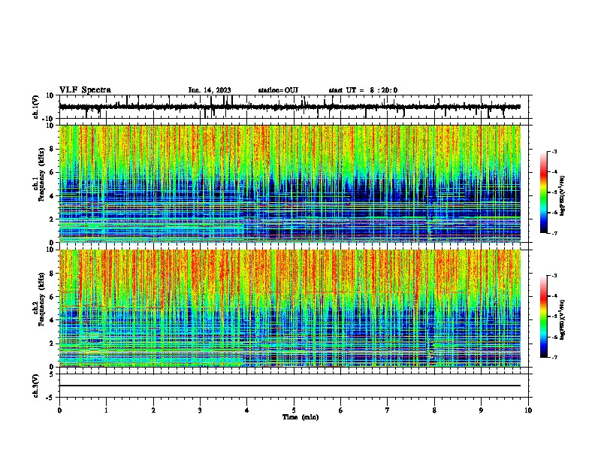Click the "-7" tick on the ch.2 colorbar

pyautogui.click(x=554, y=357)
